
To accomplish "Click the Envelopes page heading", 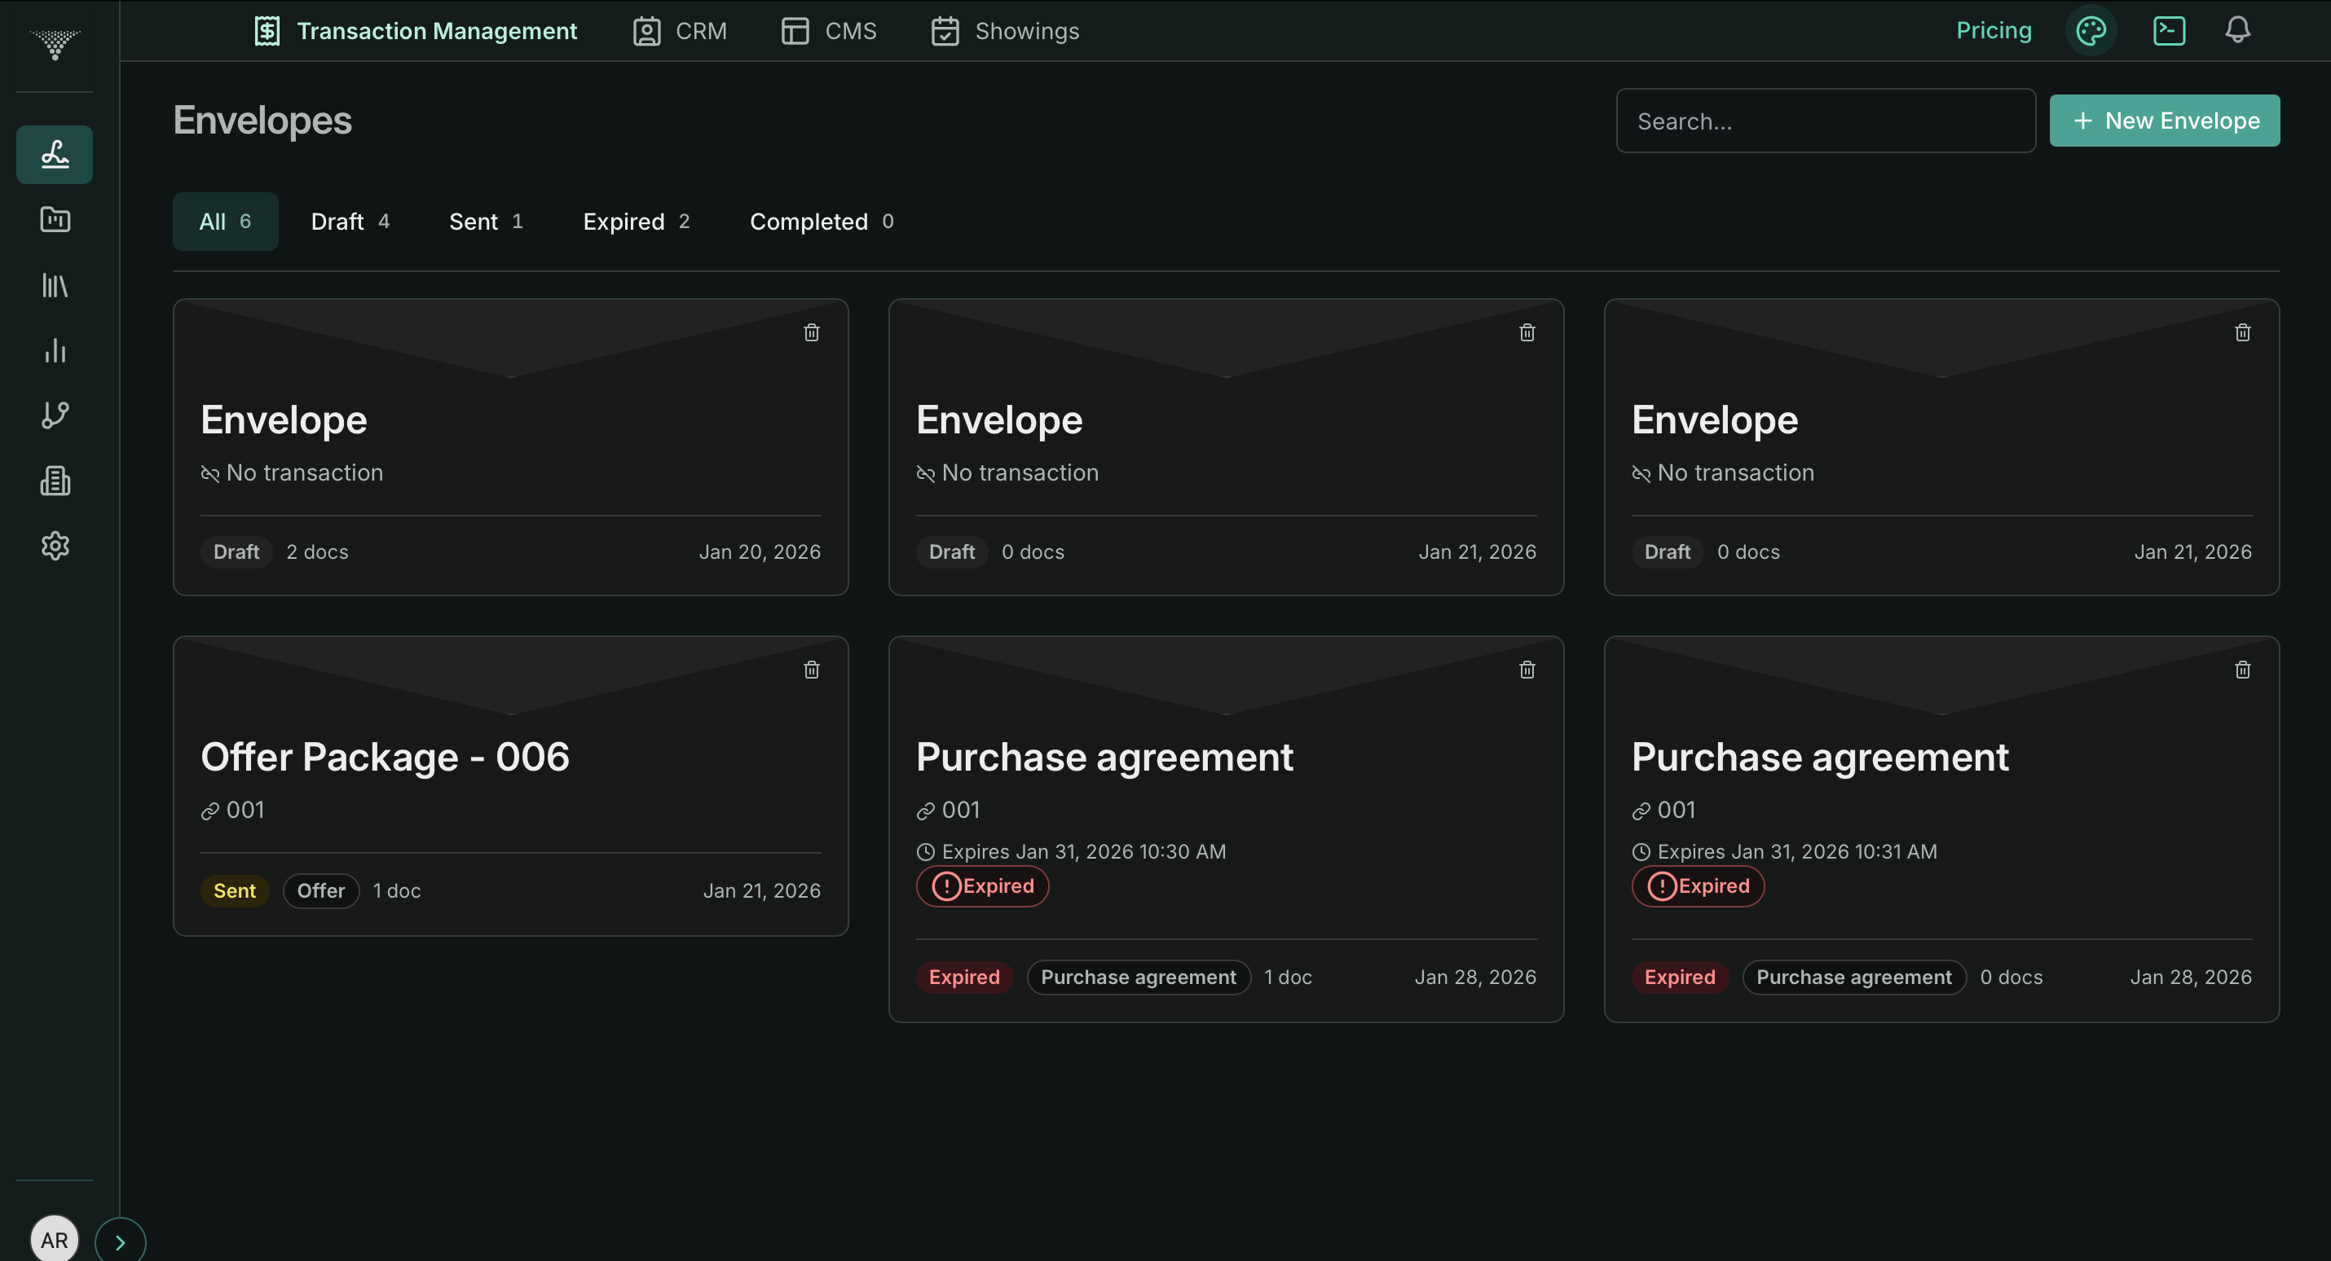I will [262, 121].
